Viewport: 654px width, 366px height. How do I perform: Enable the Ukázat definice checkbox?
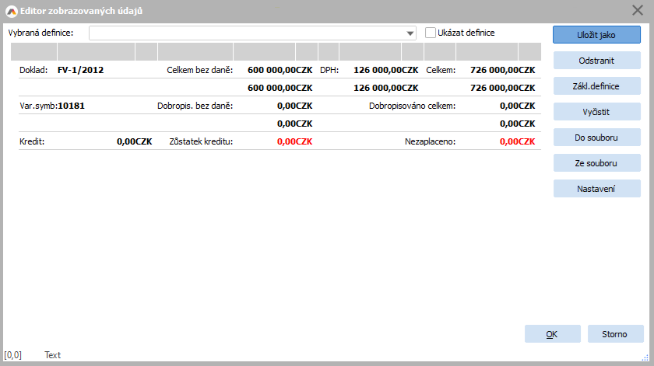pyautogui.click(x=431, y=33)
